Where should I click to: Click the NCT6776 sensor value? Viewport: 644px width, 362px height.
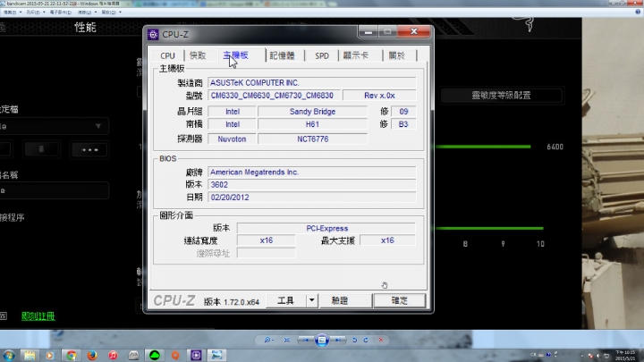312,139
